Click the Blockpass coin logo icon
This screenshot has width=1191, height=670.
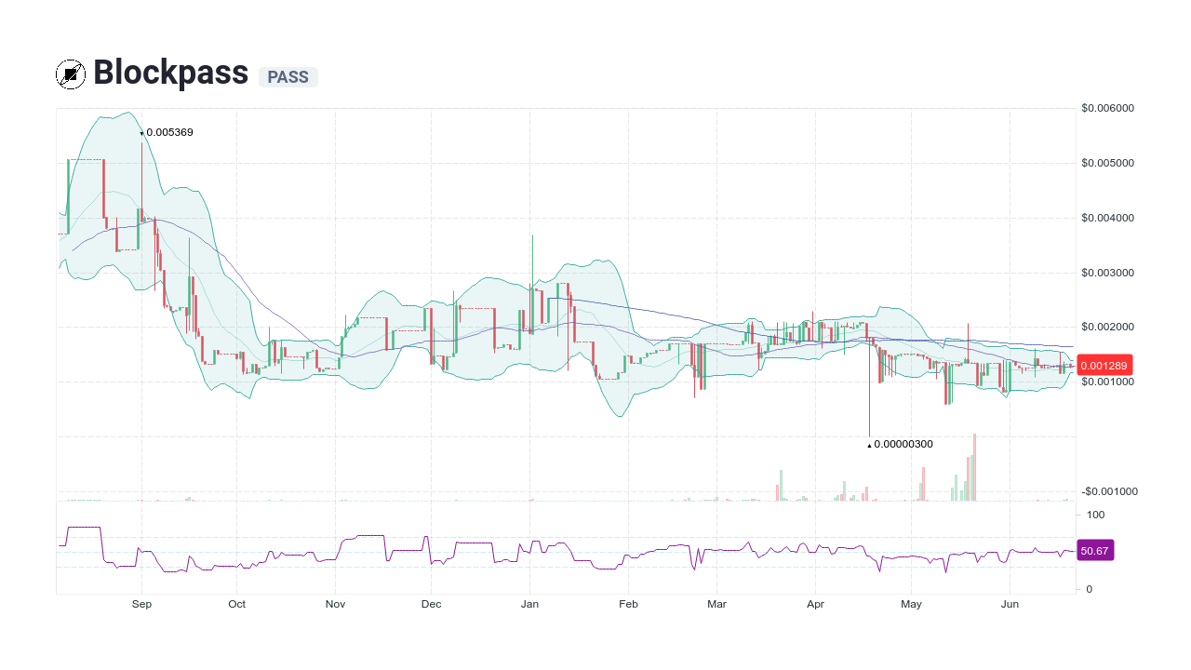pyautogui.click(x=70, y=74)
